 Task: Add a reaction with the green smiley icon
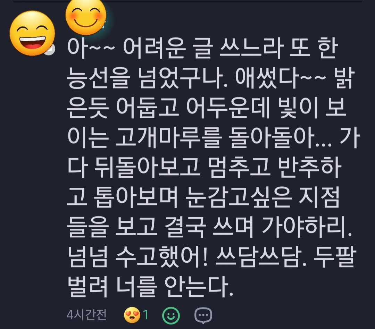pyautogui.click(x=171, y=315)
